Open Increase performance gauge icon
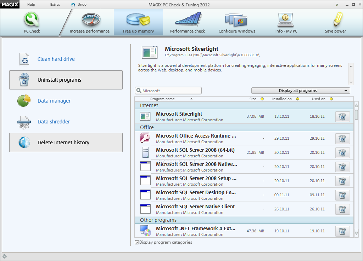 [91, 20]
